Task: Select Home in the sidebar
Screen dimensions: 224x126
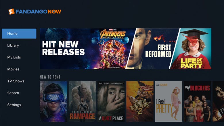Action: 19,34
